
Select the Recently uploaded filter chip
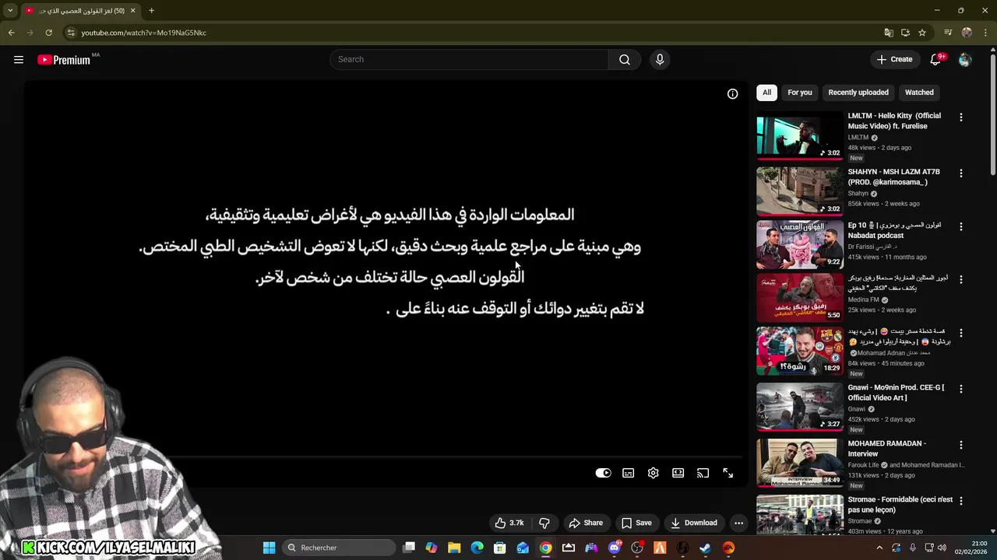(858, 93)
